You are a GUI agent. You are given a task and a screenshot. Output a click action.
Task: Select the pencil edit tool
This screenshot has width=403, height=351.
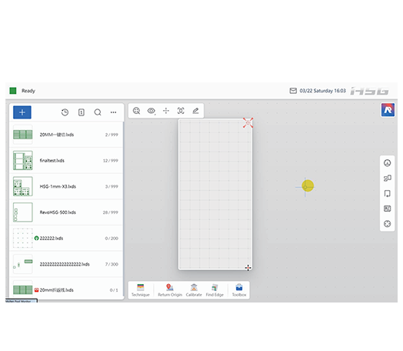click(x=195, y=111)
